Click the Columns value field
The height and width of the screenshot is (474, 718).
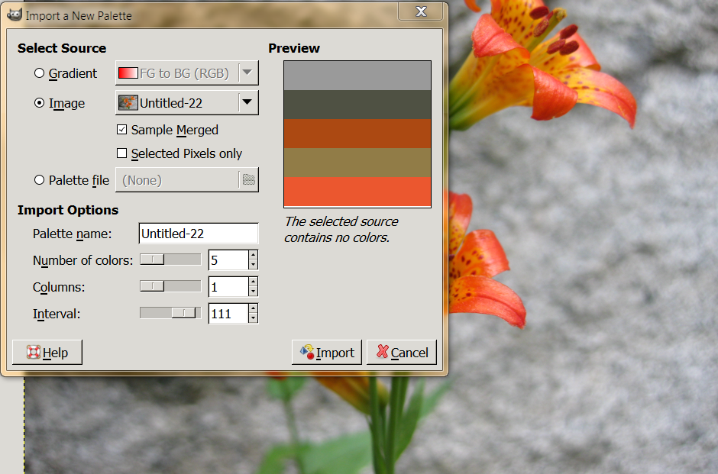[x=228, y=286]
